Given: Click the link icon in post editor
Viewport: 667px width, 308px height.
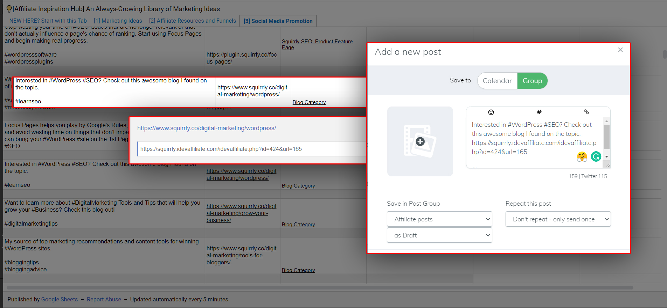Looking at the screenshot, I should click(586, 112).
